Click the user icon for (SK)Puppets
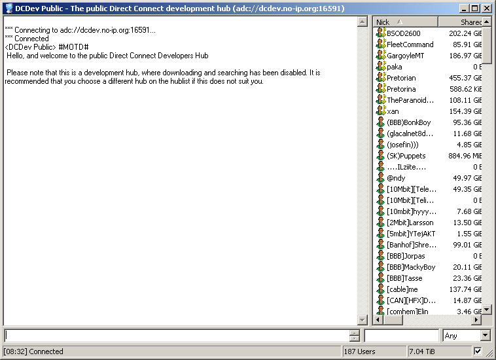The height and width of the screenshot is (360, 496). (381, 155)
